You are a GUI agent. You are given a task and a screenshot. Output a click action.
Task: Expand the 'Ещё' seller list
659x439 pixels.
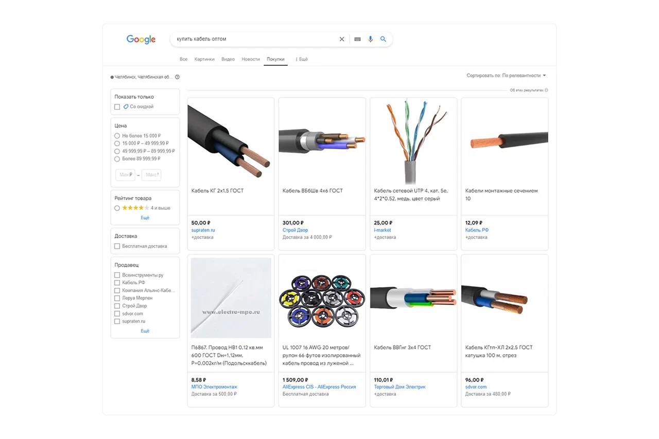click(x=145, y=331)
